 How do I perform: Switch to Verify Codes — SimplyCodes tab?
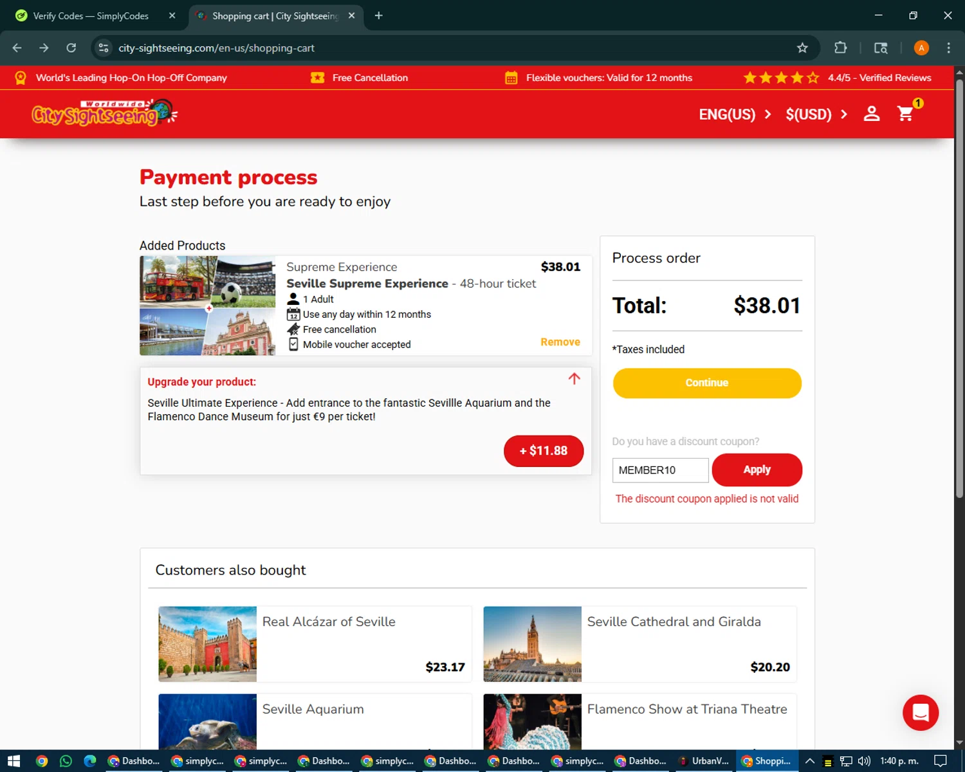click(91, 15)
